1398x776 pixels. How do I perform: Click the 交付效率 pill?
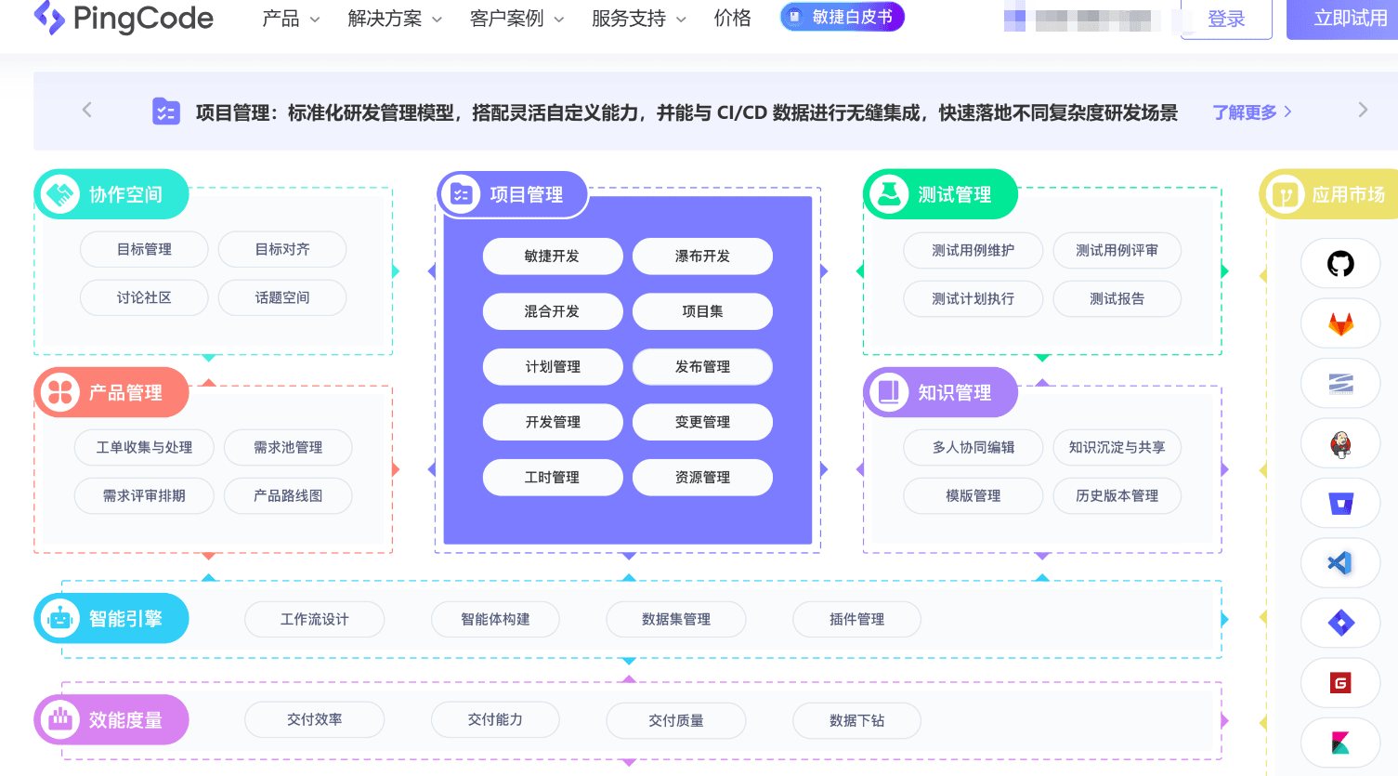[x=315, y=719]
